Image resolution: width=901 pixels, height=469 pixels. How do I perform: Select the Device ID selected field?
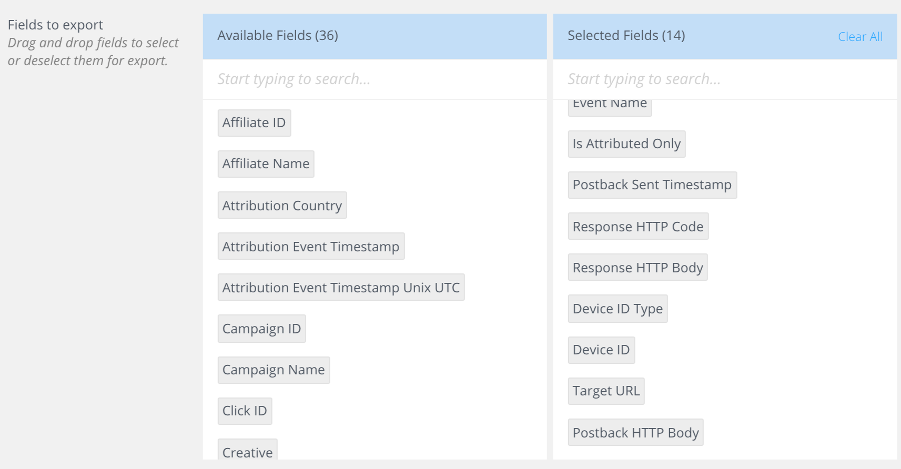[x=601, y=350]
